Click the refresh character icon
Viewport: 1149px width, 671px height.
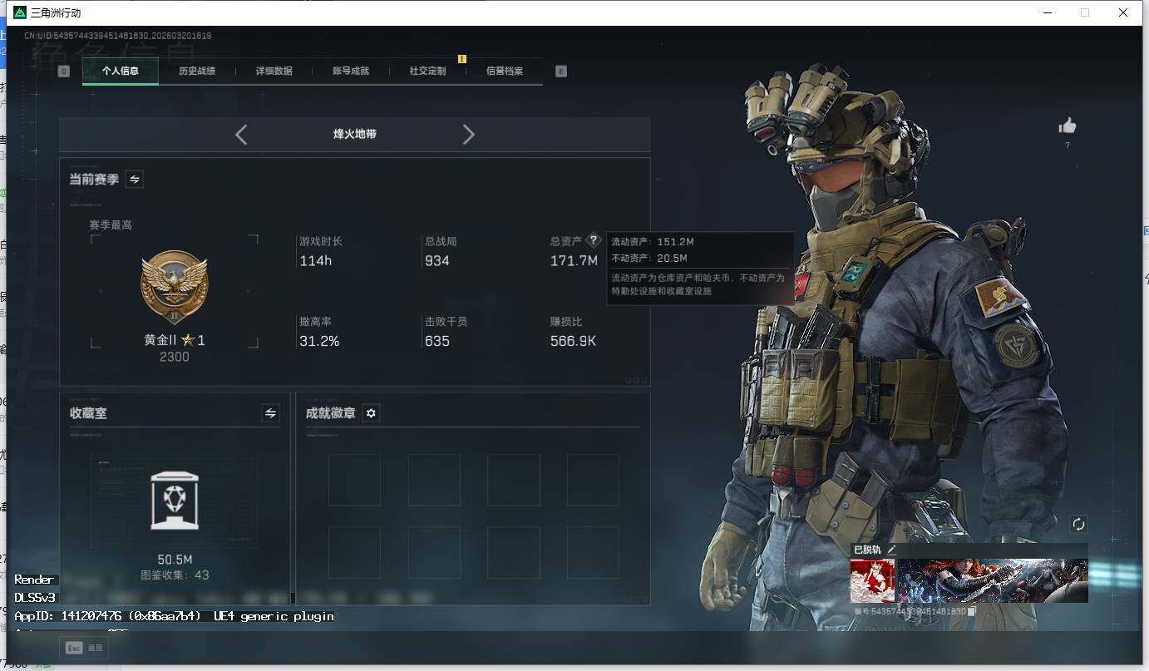[1079, 525]
